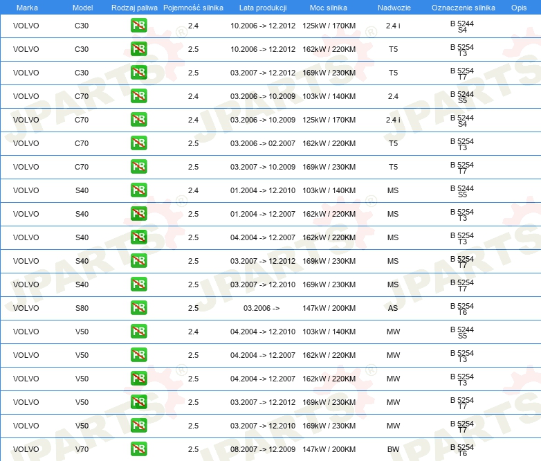Select the production date 08.2007 -> 12.2009
Viewport: 541px width, 461px height.
pos(263,449)
